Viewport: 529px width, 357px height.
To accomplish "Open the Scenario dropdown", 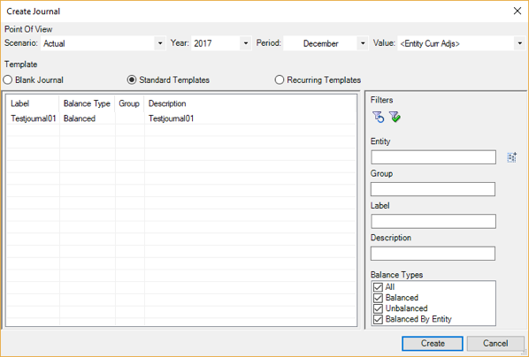I will coord(160,43).
